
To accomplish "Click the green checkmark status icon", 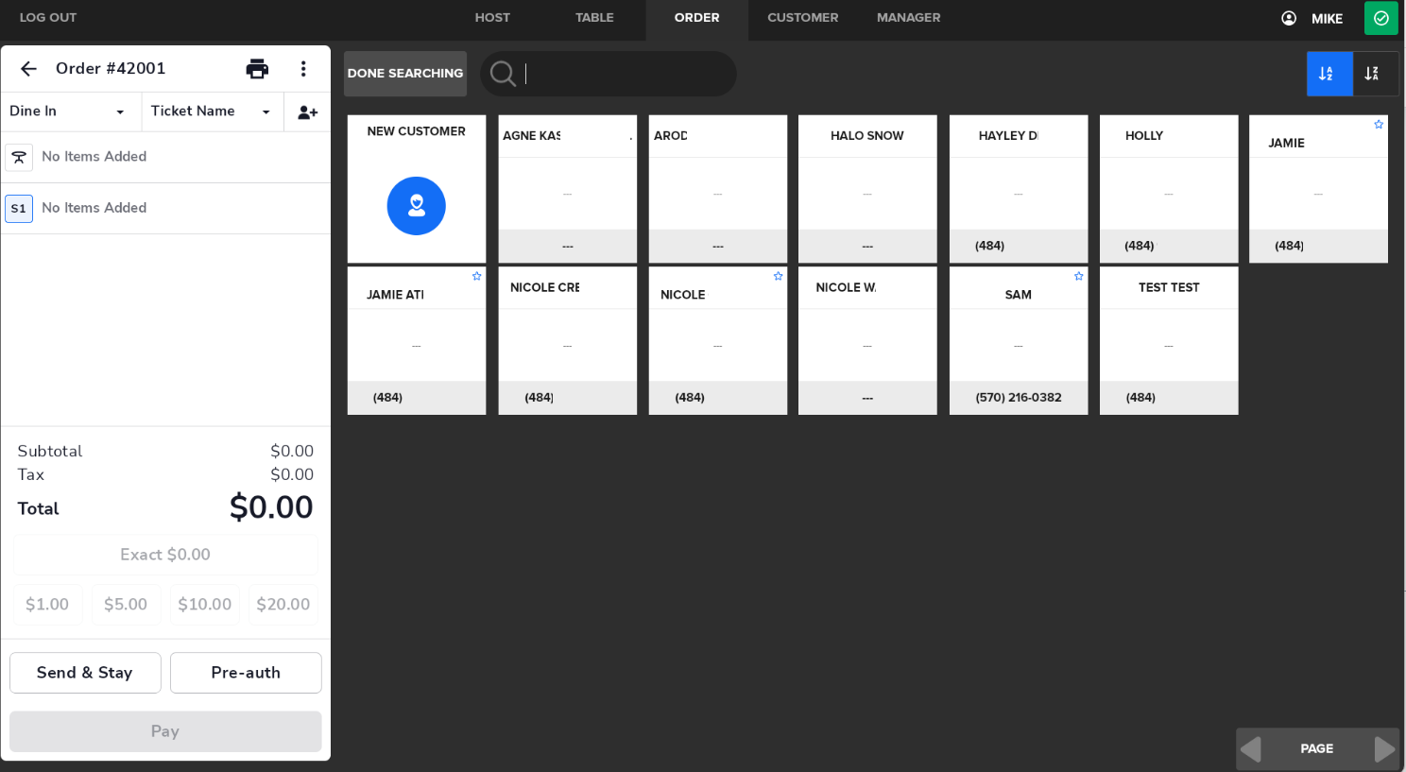I will 1380,18.
